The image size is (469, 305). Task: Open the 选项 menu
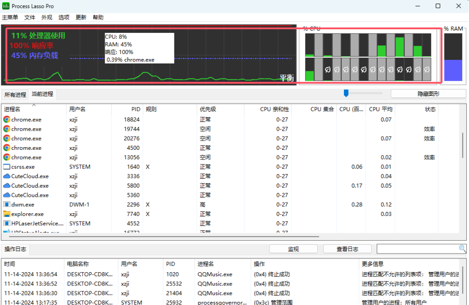[64, 18]
